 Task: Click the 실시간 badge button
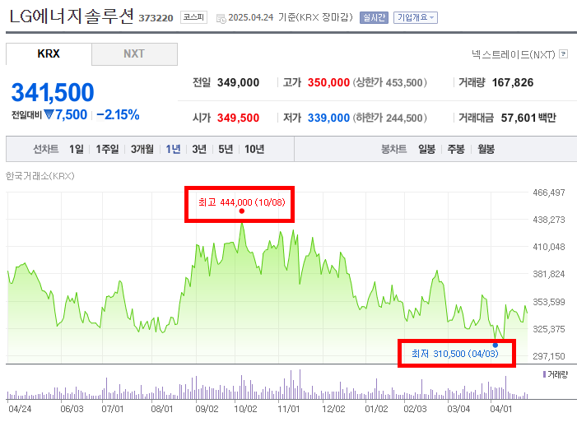point(374,17)
